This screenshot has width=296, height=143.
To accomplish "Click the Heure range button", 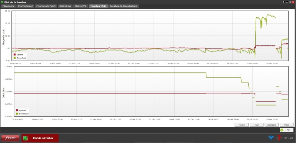I will (242, 125).
